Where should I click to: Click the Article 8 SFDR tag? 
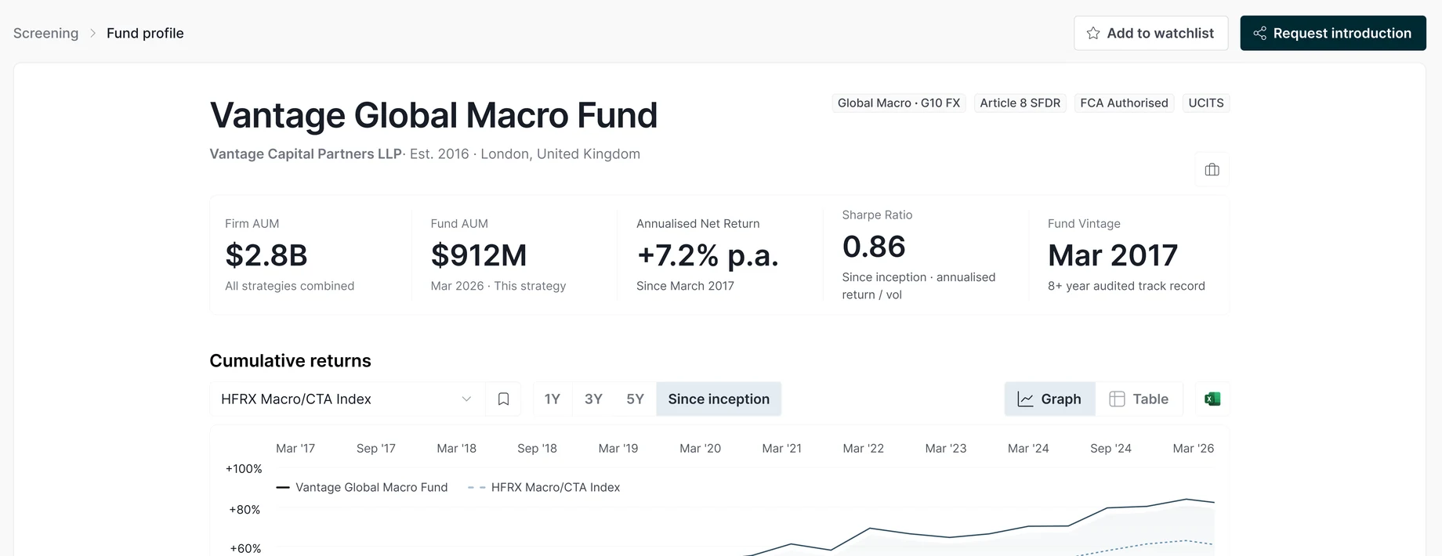(x=1020, y=103)
